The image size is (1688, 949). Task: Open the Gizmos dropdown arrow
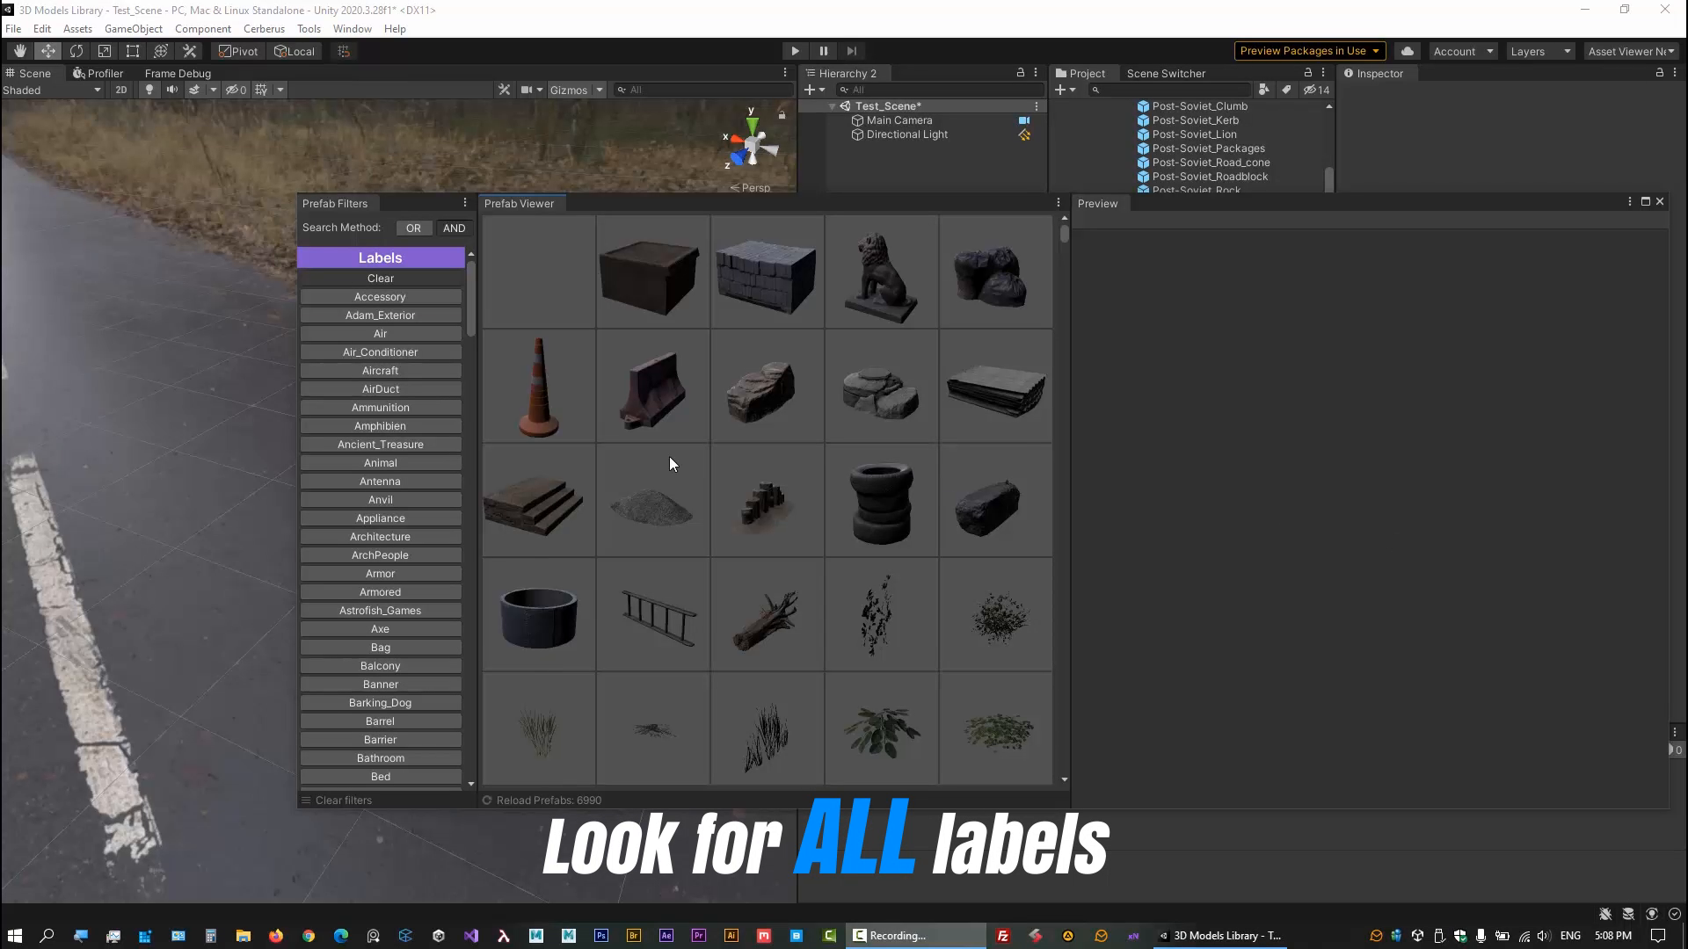pos(600,90)
